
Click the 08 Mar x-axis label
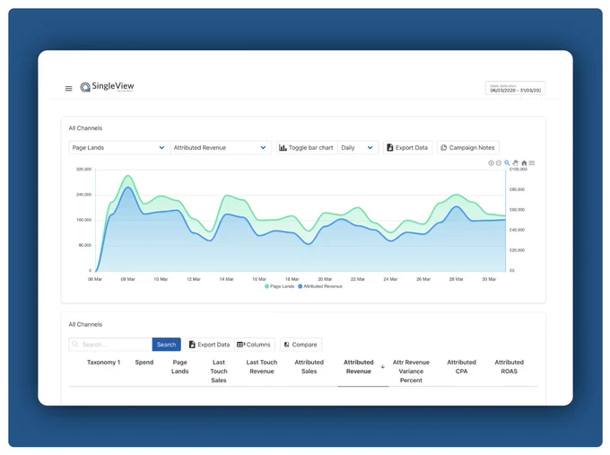pyautogui.click(x=128, y=279)
